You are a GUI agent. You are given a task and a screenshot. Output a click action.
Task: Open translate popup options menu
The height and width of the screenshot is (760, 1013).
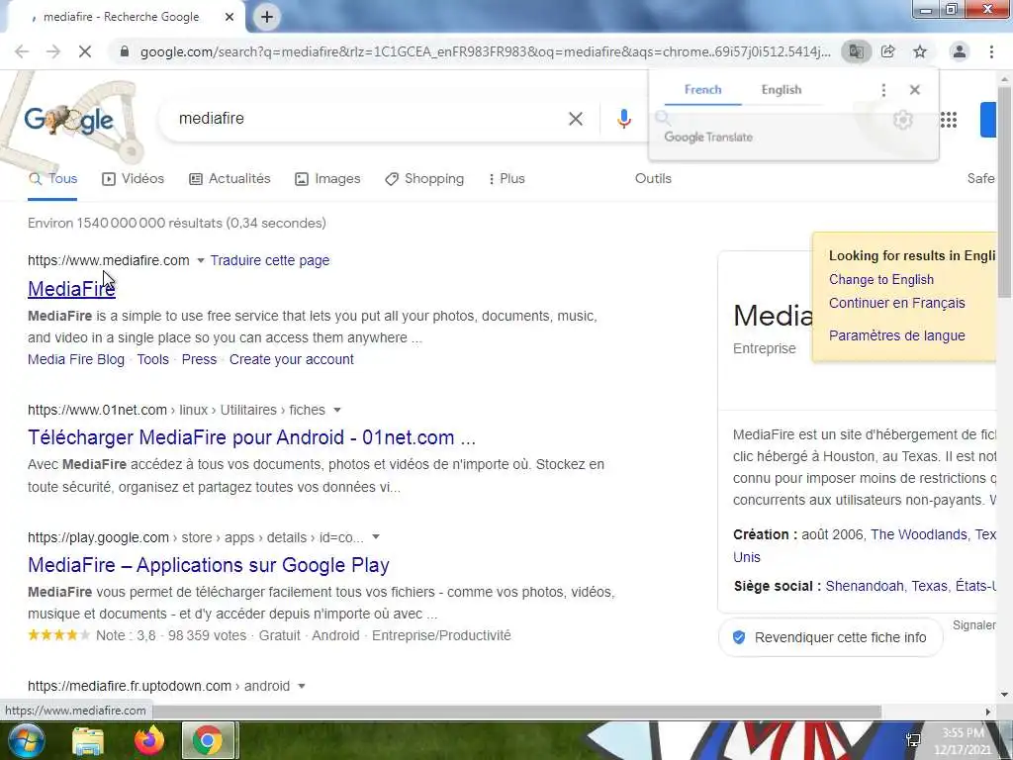click(x=883, y=90)
